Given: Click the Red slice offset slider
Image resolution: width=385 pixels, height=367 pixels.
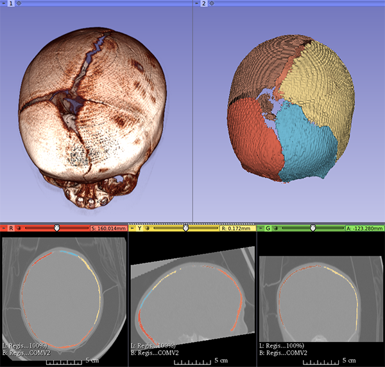Looking at the screenshot, I should (x=56, y=228).
